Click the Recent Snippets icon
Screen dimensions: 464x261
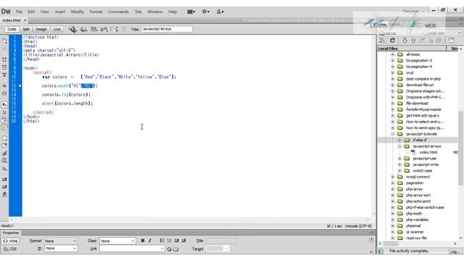point(4,161)
